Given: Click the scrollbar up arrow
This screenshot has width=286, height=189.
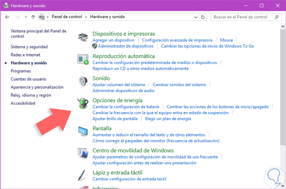Looking at the screenshot, I should pyautogui.click(x=283, y=27).
